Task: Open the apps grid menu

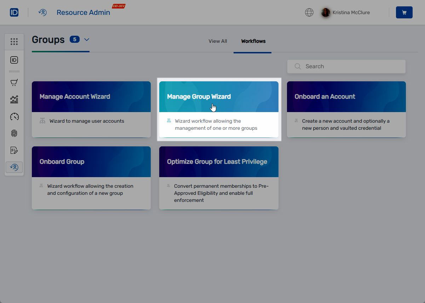Action: pos(14,41)
